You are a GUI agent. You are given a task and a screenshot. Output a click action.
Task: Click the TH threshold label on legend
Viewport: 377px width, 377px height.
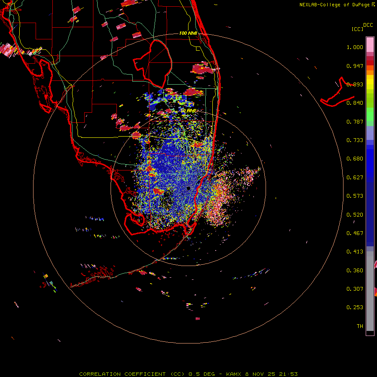pyautogui.click(x=360, y=326)
